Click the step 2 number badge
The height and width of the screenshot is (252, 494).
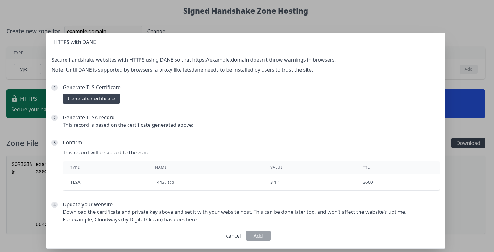point(55,118)
